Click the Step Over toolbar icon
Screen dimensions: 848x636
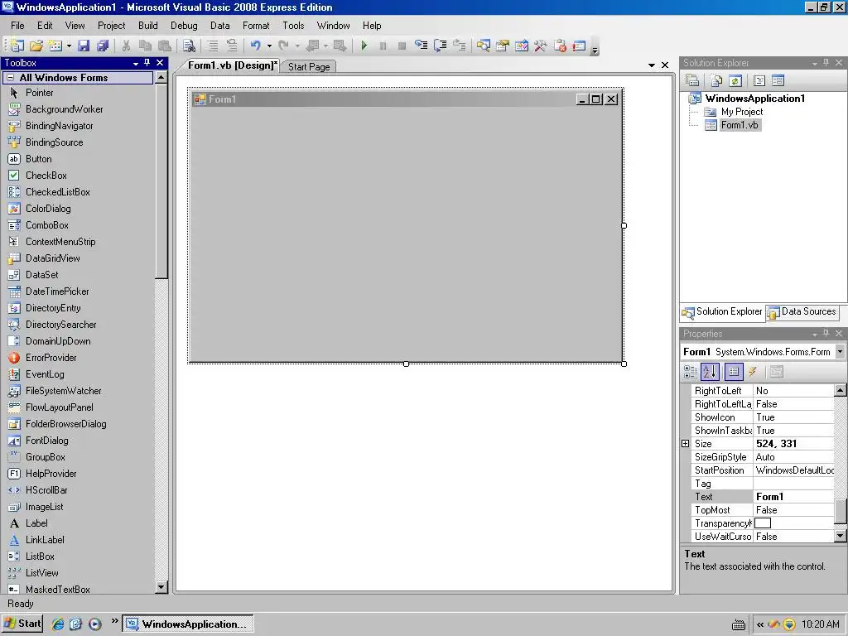(441, 46)
